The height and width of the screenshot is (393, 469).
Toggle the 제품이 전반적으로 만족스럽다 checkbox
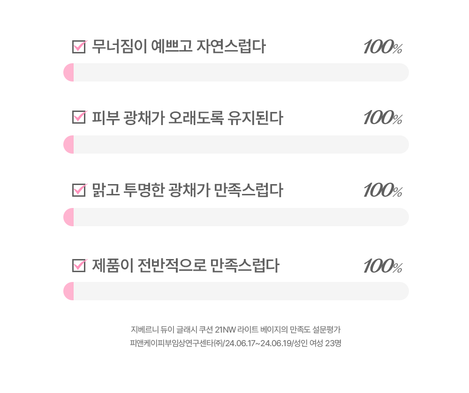point(79,265)
